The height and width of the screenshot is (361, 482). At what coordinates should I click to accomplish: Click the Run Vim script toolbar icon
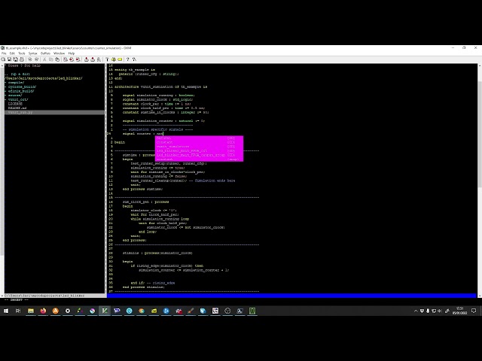99,59
